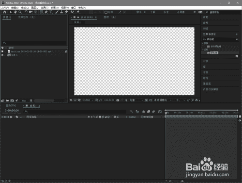
Task: Clear the effects search field with X
Action: [237, 39]
